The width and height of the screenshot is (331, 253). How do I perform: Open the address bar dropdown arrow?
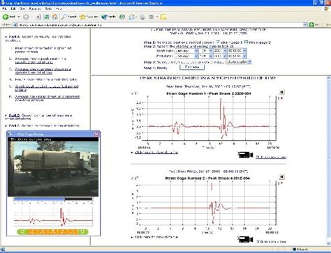coord(305,24)
